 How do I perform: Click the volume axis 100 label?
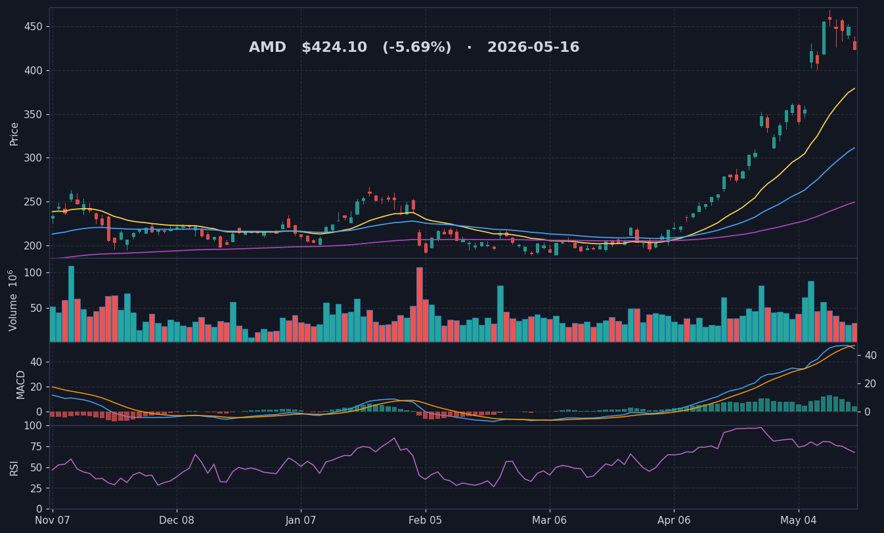33,273
